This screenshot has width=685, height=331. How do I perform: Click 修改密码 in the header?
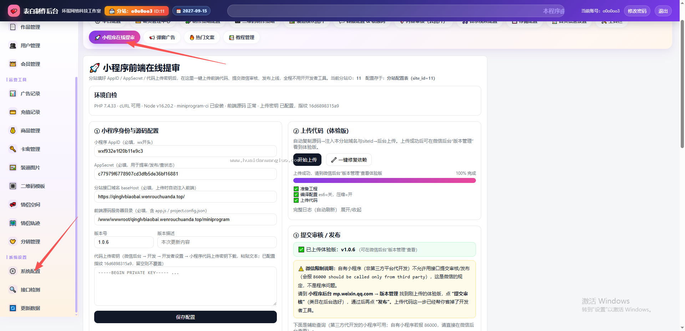click(x=637, y=11)
